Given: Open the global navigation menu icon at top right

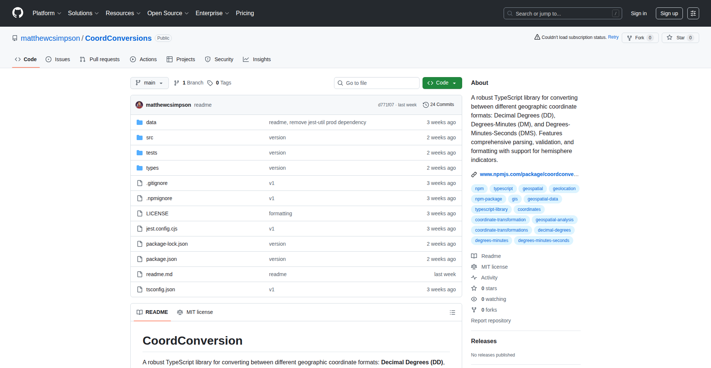Looking at the screenshot, I should 693,13.
